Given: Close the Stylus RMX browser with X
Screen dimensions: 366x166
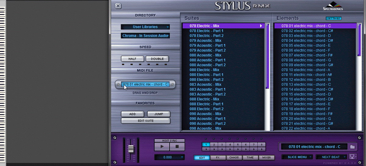Looking at the screenshot, I should (x=118, y=6).
